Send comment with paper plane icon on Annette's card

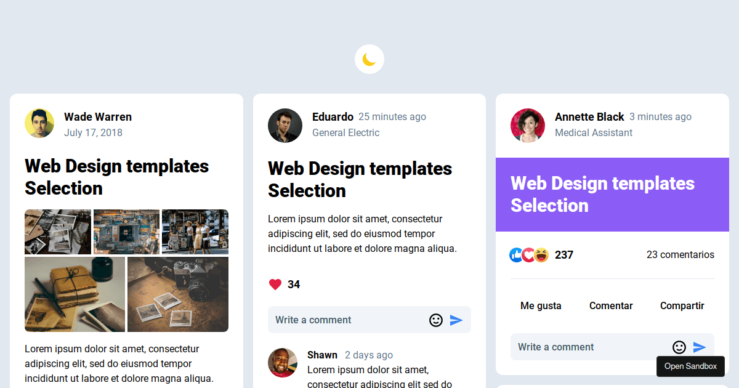pyautogui.click(x=699, y=347)
